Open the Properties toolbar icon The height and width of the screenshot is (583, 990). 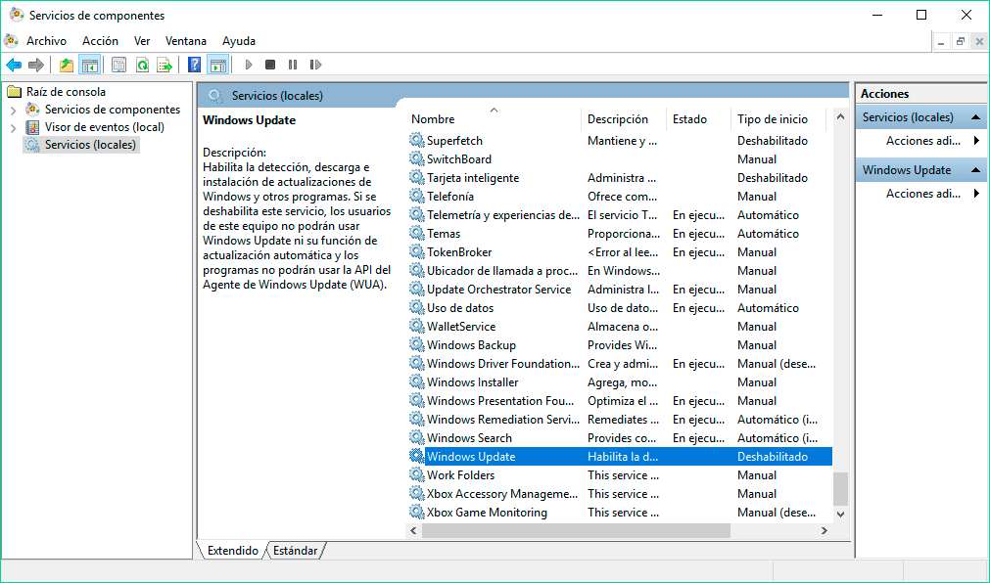pos(118,65)
